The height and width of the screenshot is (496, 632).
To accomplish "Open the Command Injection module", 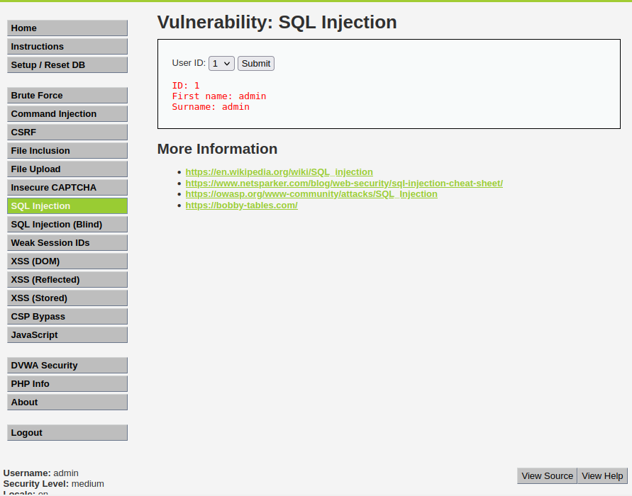I will [x=67, y=113].
